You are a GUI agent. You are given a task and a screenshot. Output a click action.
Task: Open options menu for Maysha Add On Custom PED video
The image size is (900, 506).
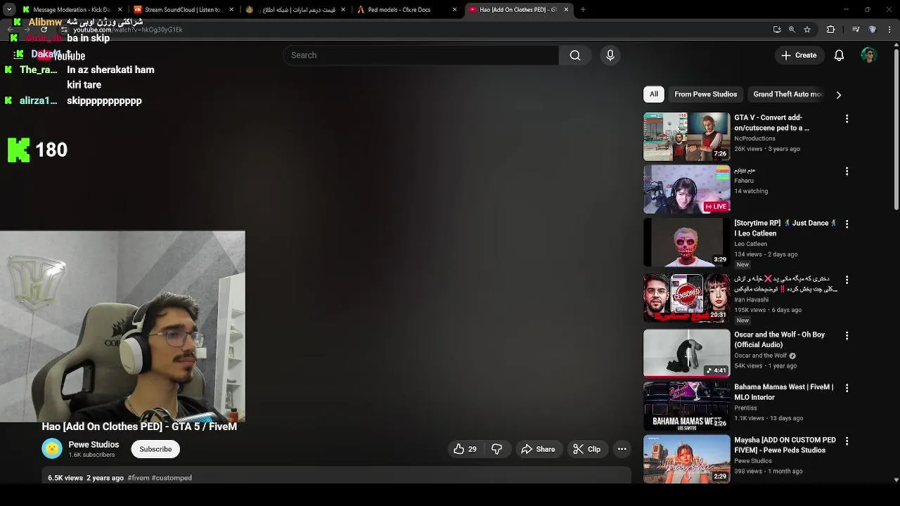click(847, 441)
